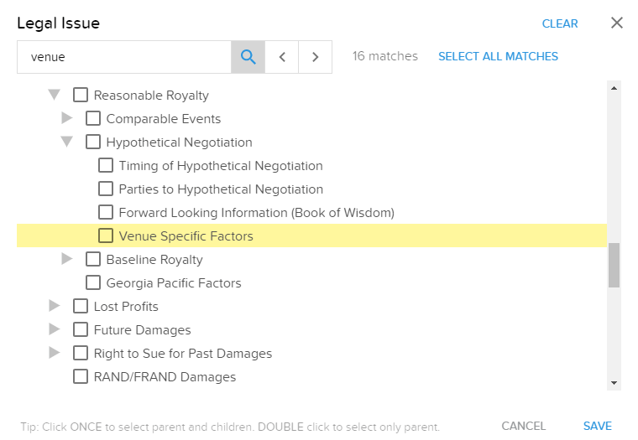Viewport: 638px width, 440px height.
Task: Click the venue search input field
Action: (124, 57)
